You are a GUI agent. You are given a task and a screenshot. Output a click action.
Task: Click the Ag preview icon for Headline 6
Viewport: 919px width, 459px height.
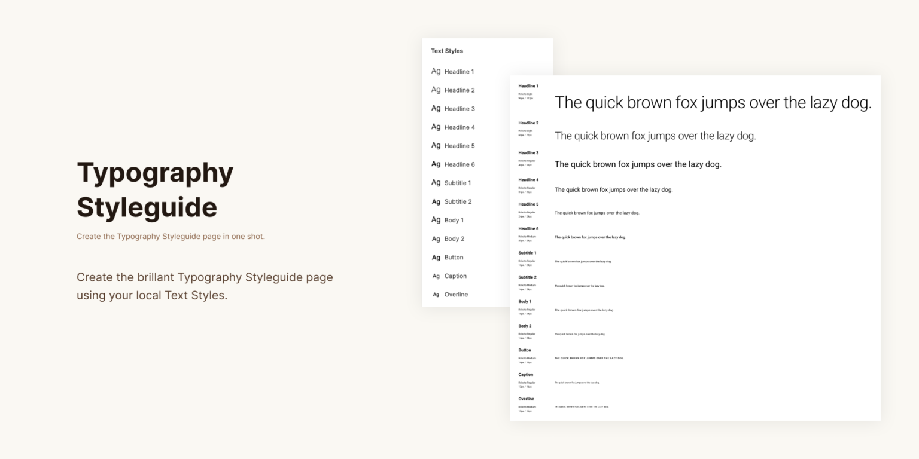(x=436, y=164)
